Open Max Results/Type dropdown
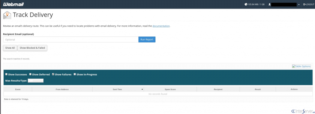The height and width of the screenshot is (114, 315). pos(36,81)
